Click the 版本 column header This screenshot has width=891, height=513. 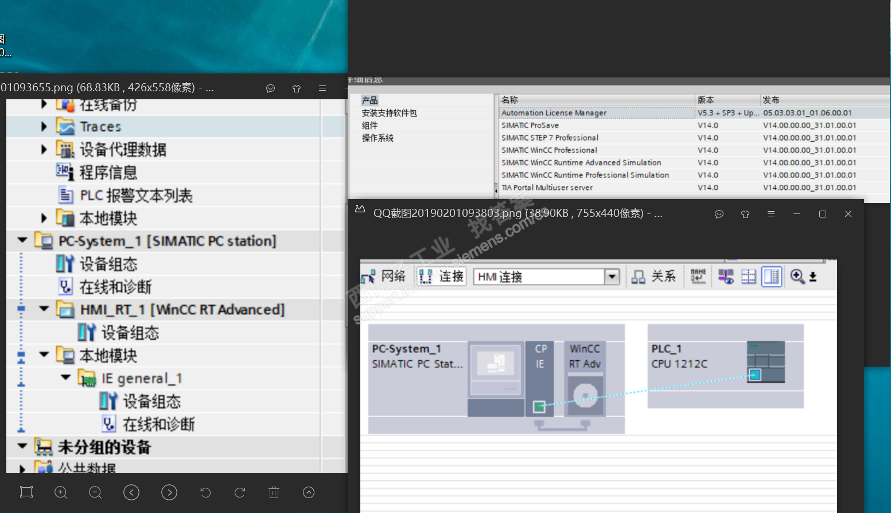727,100
